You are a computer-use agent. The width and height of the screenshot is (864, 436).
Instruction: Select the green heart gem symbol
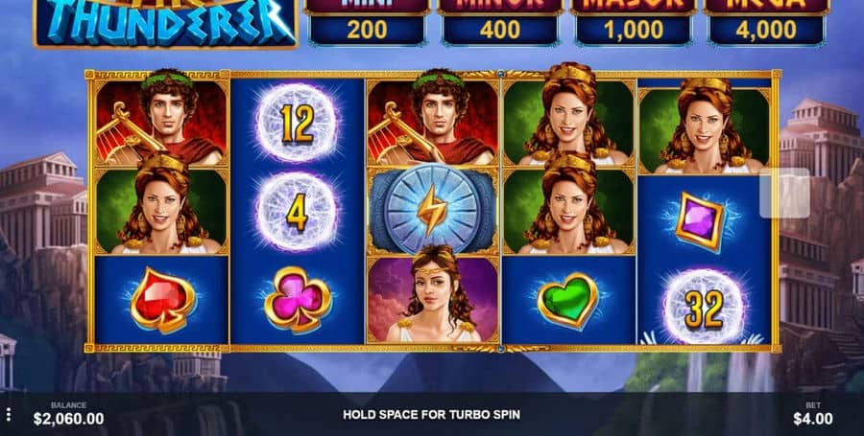tap(568, 300)
